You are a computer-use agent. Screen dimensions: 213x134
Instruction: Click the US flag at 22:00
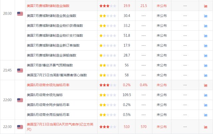(x=20, y=100)
